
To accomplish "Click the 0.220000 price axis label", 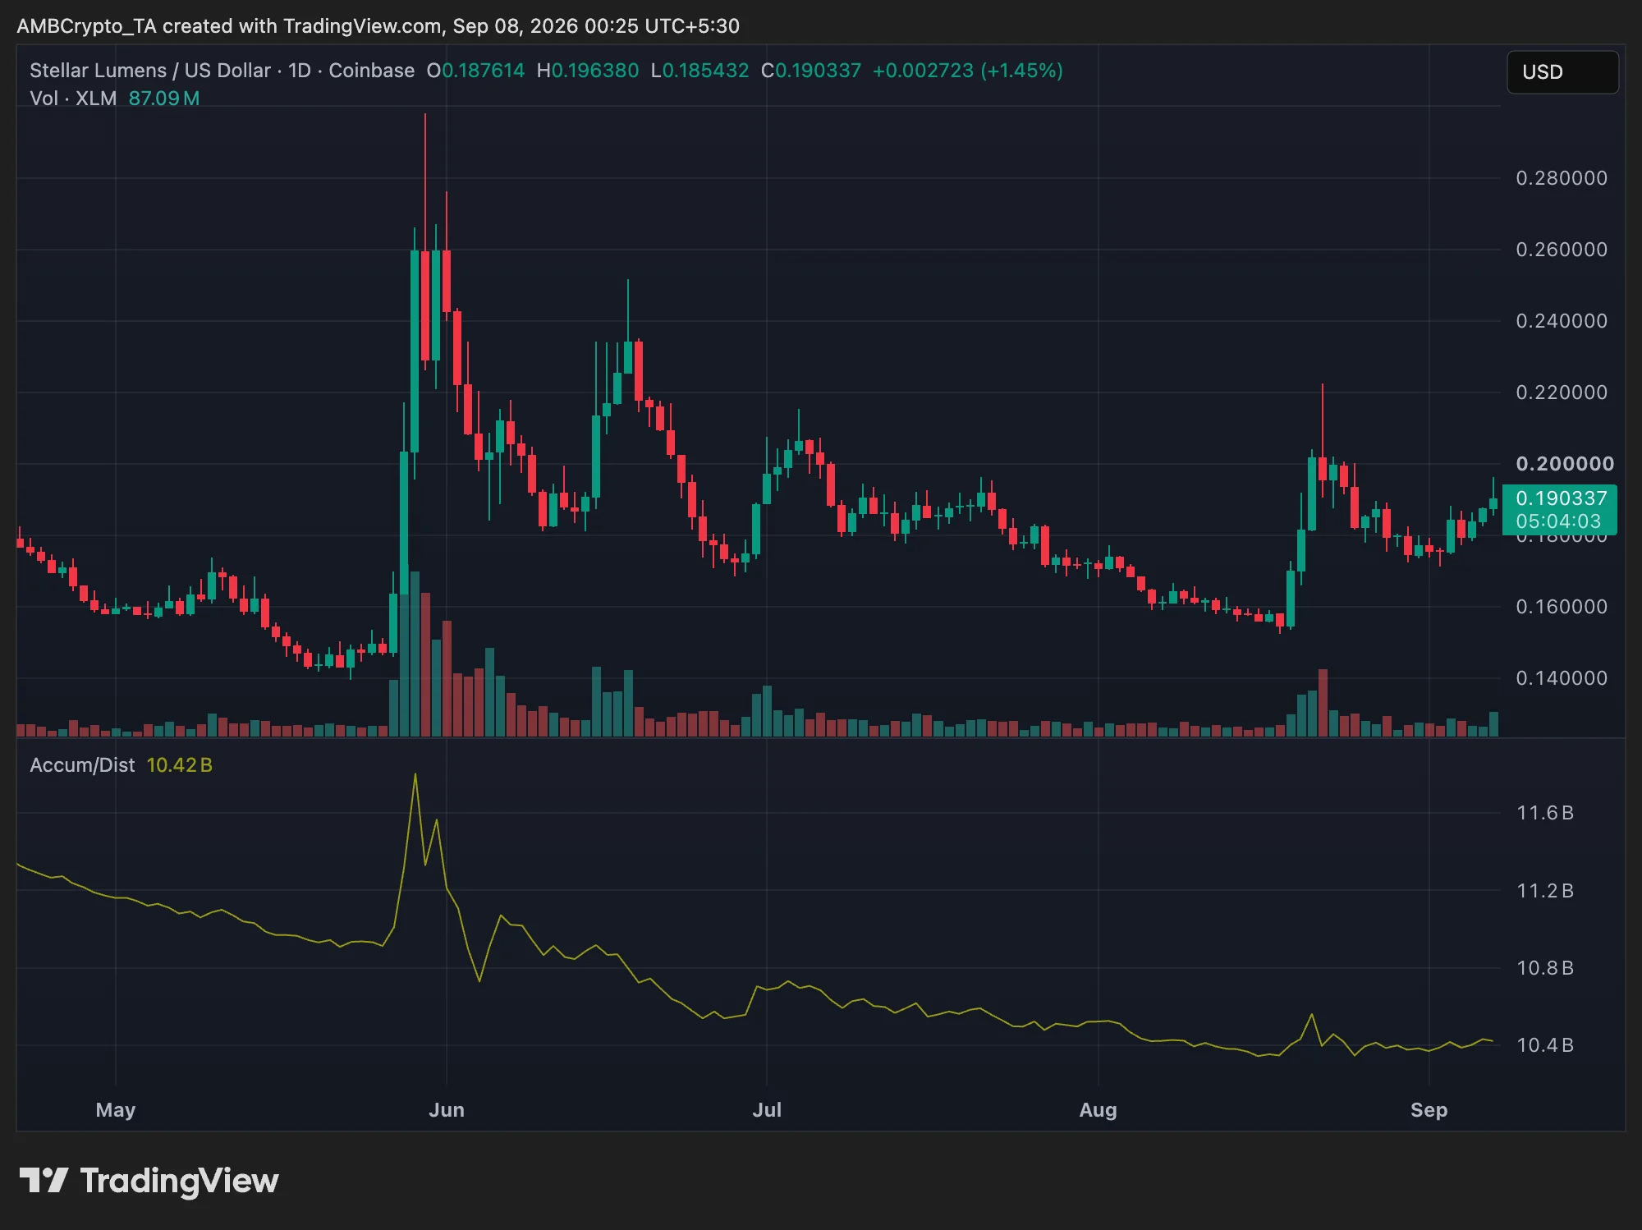I will [x=1562, y=392].
